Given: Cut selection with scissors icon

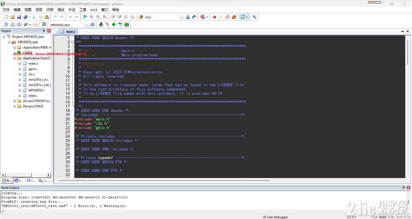Looking at the screenshot, I should (34, 17).
